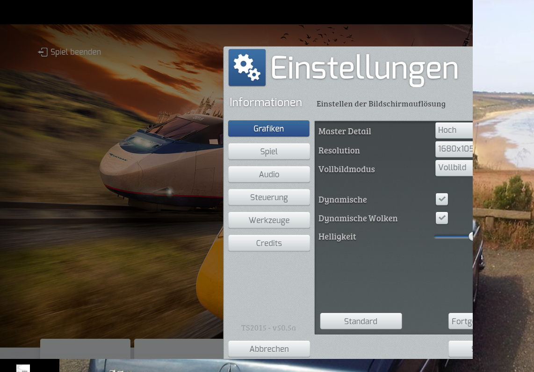This screenshot has height=372, width=534.
Task: Click the Informationen heading
Action: pyautogui.click(x=266, y=102)
